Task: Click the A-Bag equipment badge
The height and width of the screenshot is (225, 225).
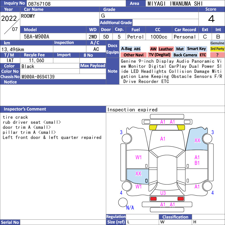Action: (126, 49)
